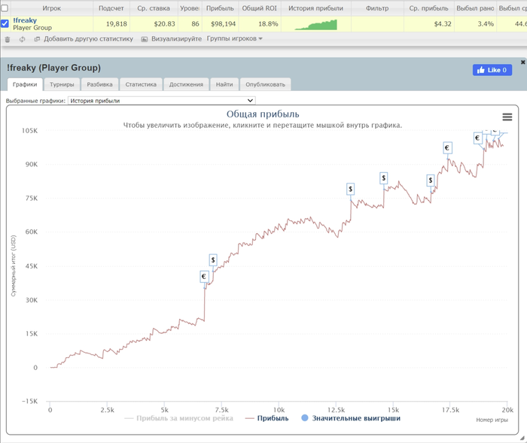
Task: Click the $20.83 average stake cell
Action: [154, 24]
